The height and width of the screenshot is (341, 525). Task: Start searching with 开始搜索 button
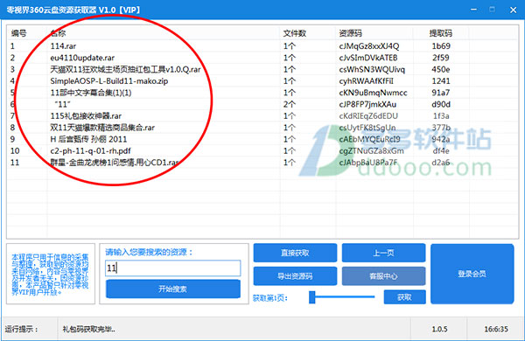coord(172,289)
